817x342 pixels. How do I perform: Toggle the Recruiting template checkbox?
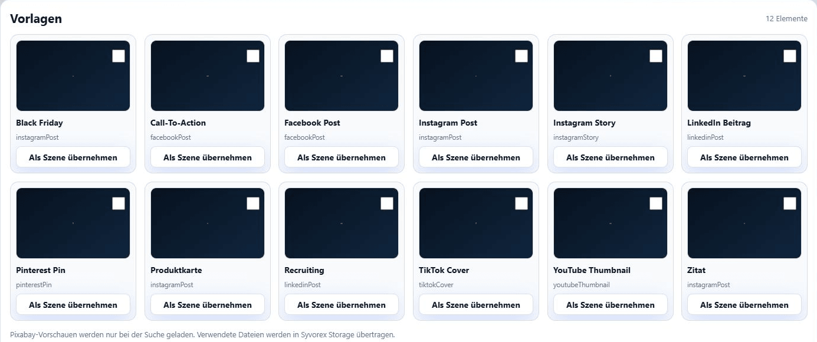click(x=387, y=203)
